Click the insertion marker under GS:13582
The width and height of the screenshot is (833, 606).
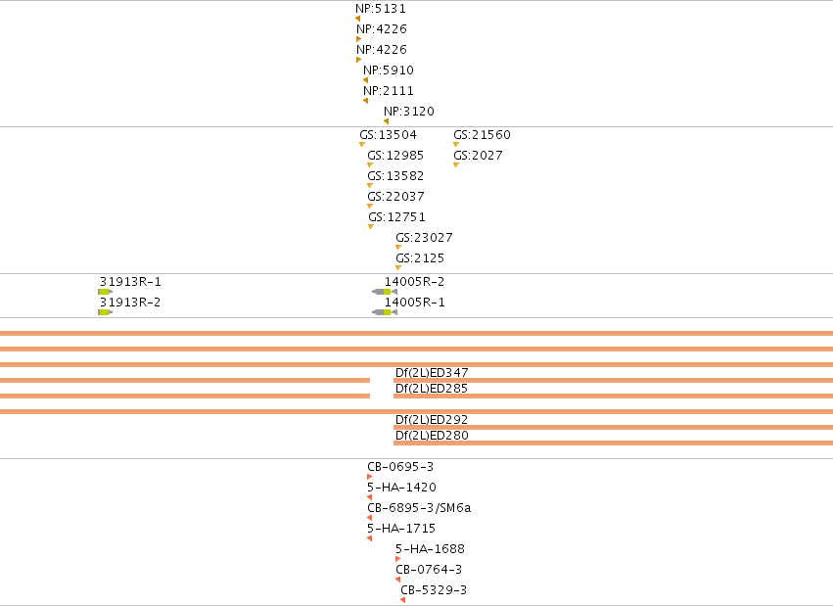(x=370, y=186)
